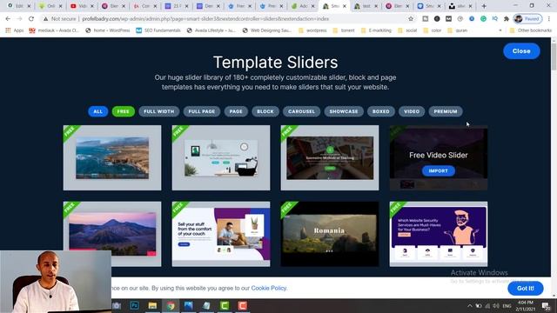The image size is (557, 313).
Task: Open a new browser tab
Action: (484, 6)
